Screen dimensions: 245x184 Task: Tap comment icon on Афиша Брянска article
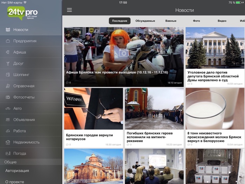[x=67, y=83]
